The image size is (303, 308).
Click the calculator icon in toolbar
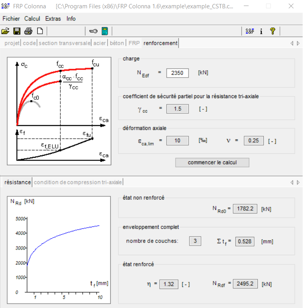105,31
